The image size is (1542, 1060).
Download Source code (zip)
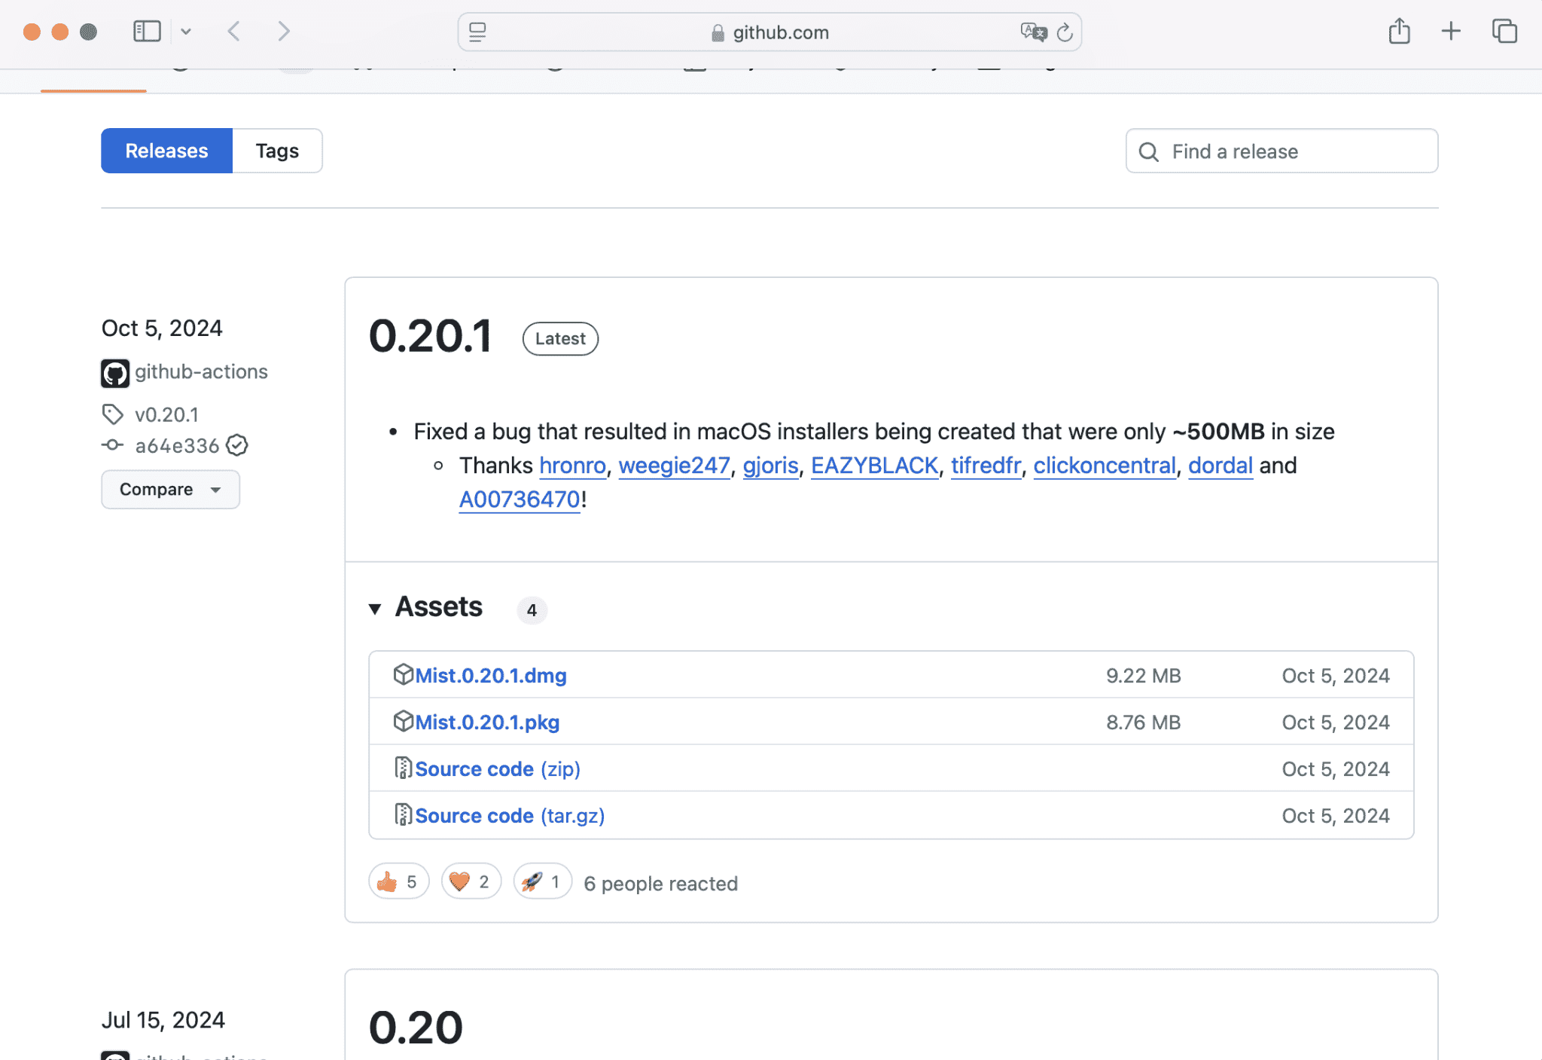point(498,768)
